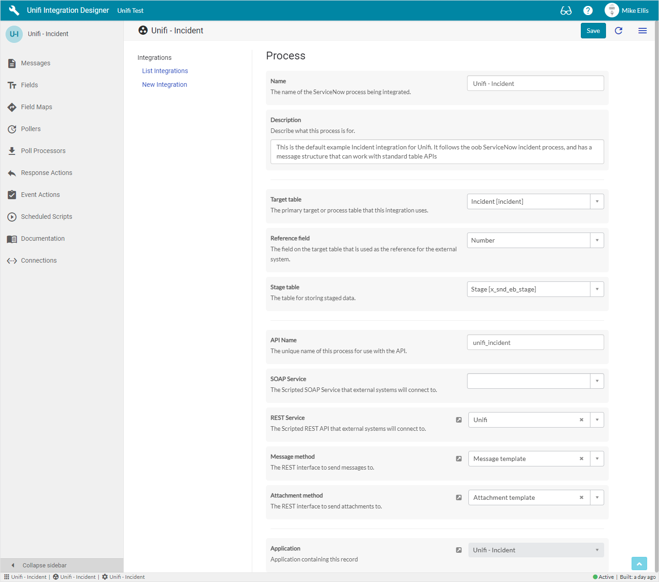Open the hamburger menu icon
Screen dimensions: 659x582
(x=642, y=31)
